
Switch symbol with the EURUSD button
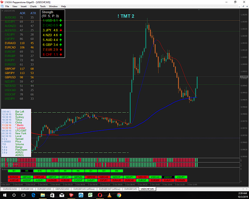(x=14, y=177)
